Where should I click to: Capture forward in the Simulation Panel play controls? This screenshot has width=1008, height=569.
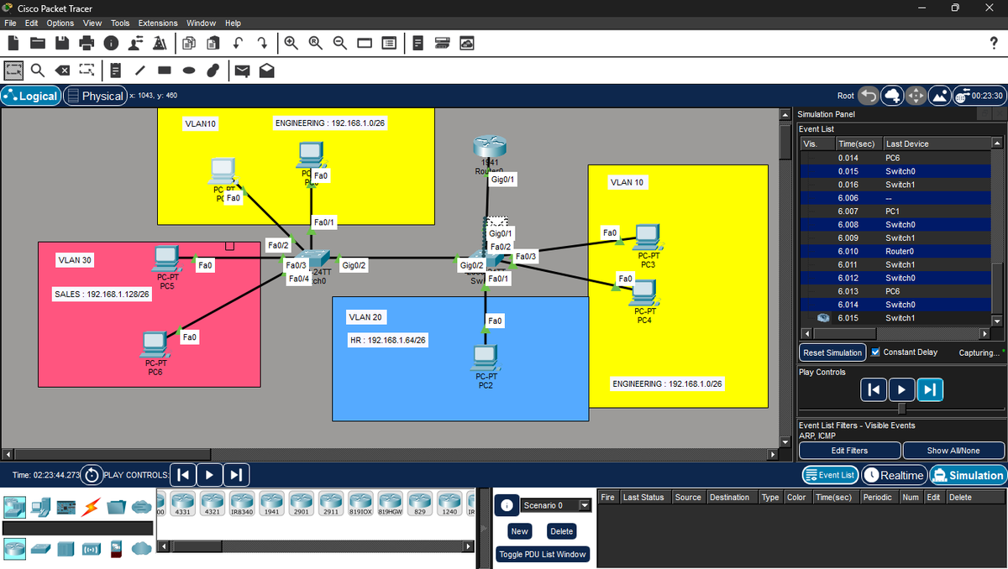coord(931,389)
